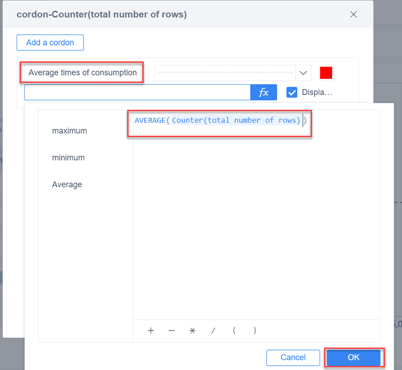Expand the dashed line style selector
Viewport: 402px width, 370px height.
(225, 73)
